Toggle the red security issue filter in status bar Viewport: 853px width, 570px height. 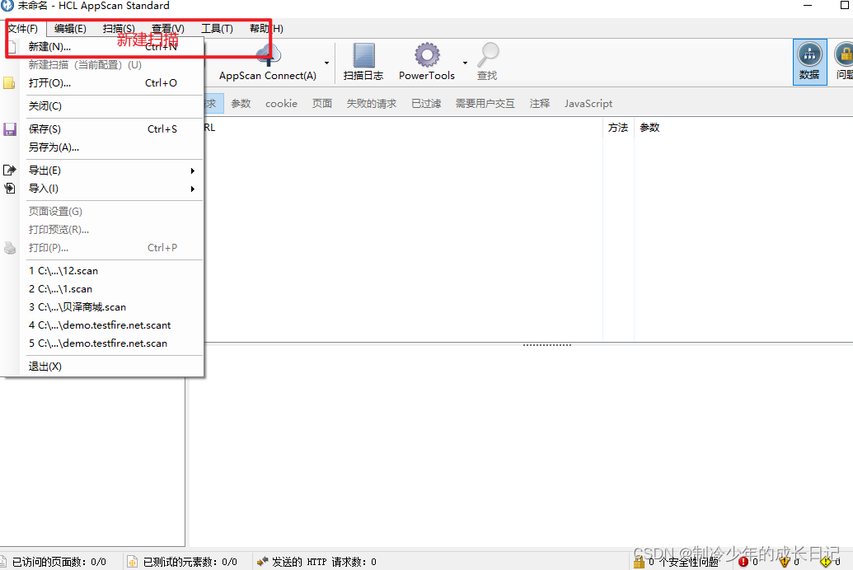tap(742, 562)
